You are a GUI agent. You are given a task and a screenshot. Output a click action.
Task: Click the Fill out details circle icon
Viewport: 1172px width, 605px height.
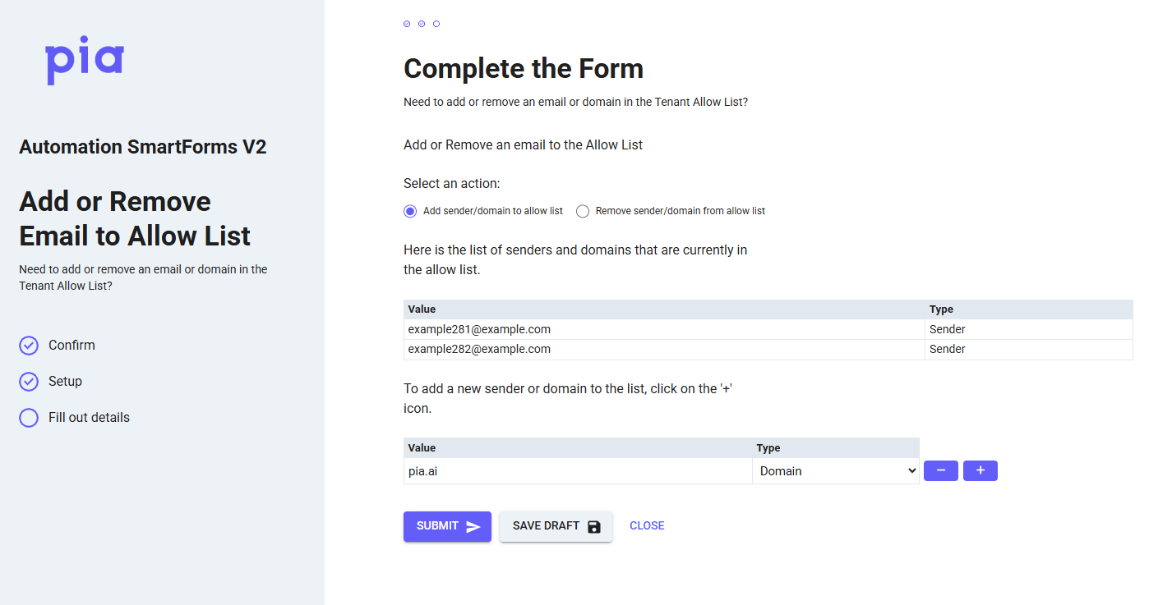[x=29, y=418]
